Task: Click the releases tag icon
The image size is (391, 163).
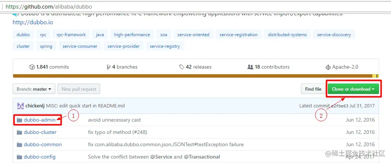Action: tap(182, 67)
